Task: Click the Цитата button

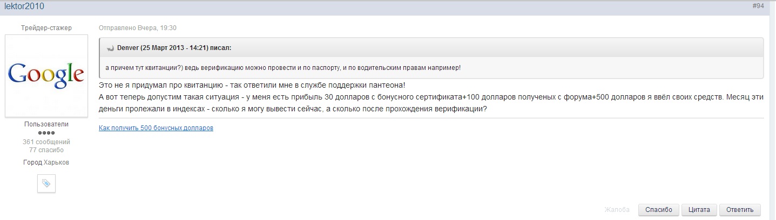Action: click(699, 210)
